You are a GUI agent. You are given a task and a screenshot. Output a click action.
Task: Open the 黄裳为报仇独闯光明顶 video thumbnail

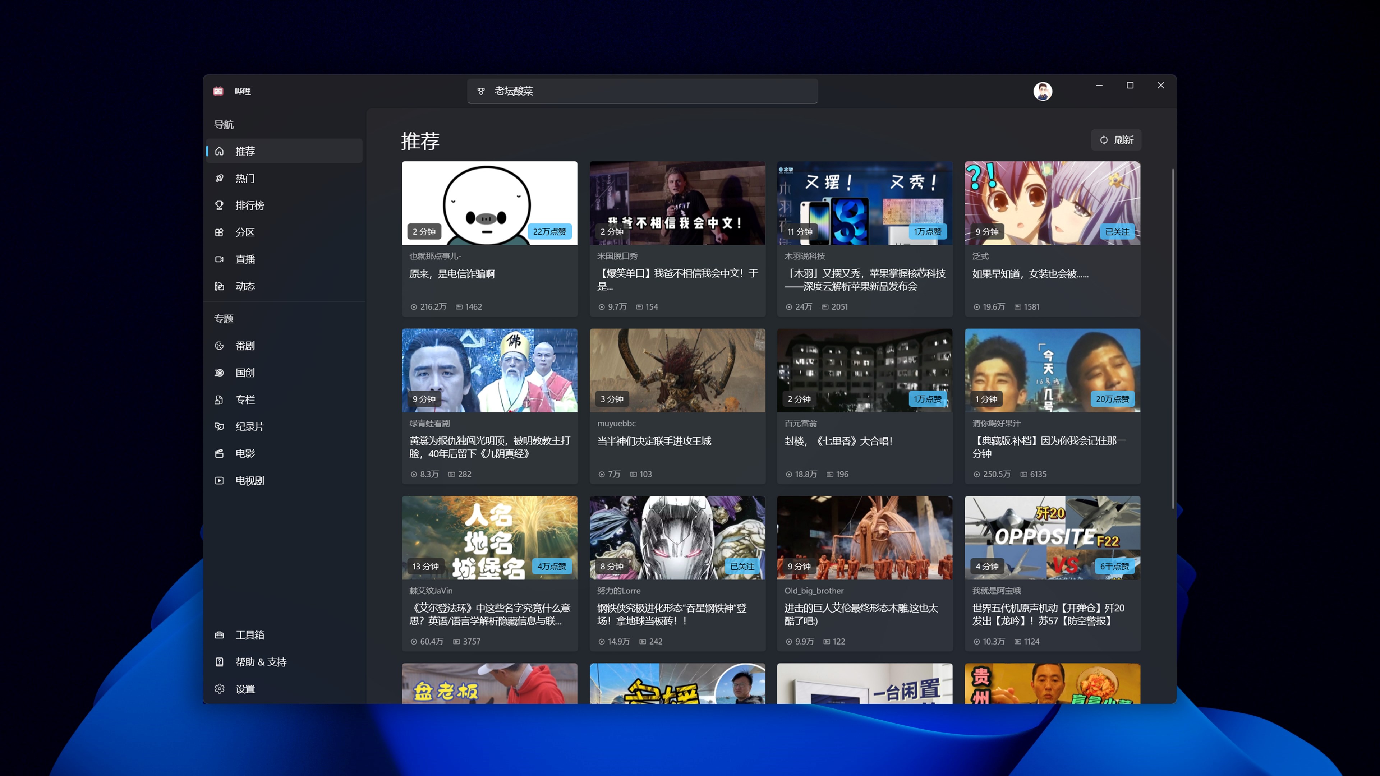point(489,370)
